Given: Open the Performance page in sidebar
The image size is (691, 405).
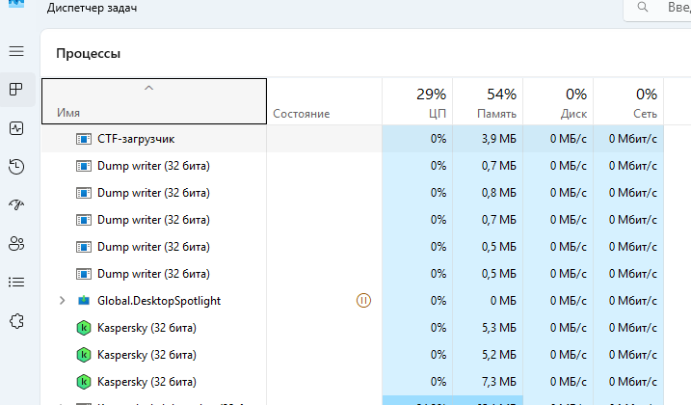Looking at the screenshot, I should point(16,128).
